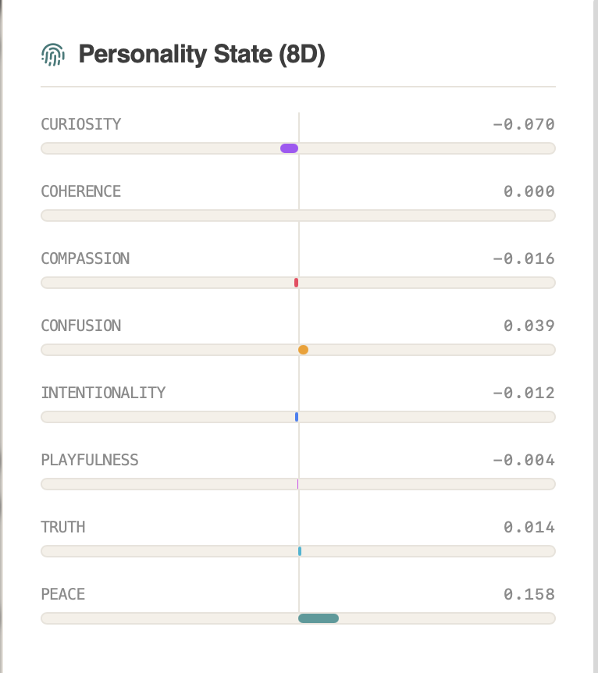This screenshot has width=598, height=673.
Task: Select the purple Curiosity slider handle
Action: pyautogui.click(x=288, y=148)
